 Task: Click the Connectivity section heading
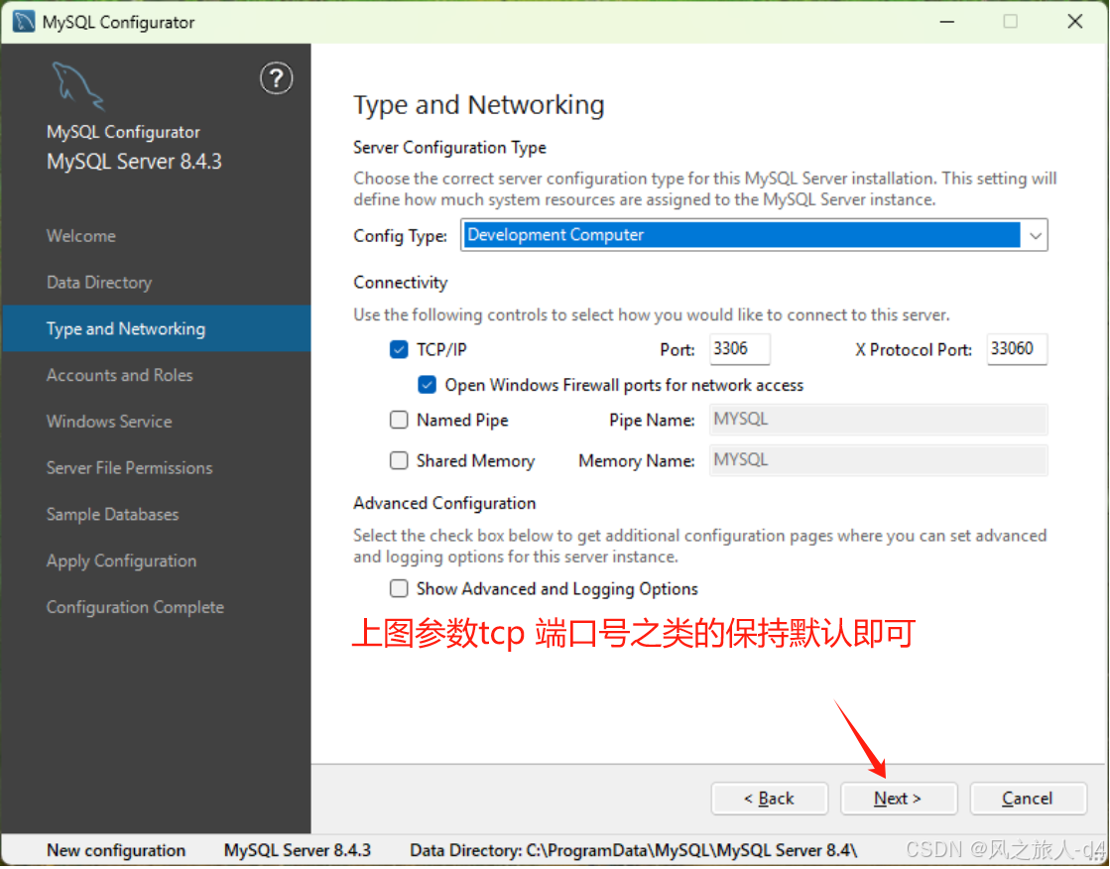coord(401,283)
